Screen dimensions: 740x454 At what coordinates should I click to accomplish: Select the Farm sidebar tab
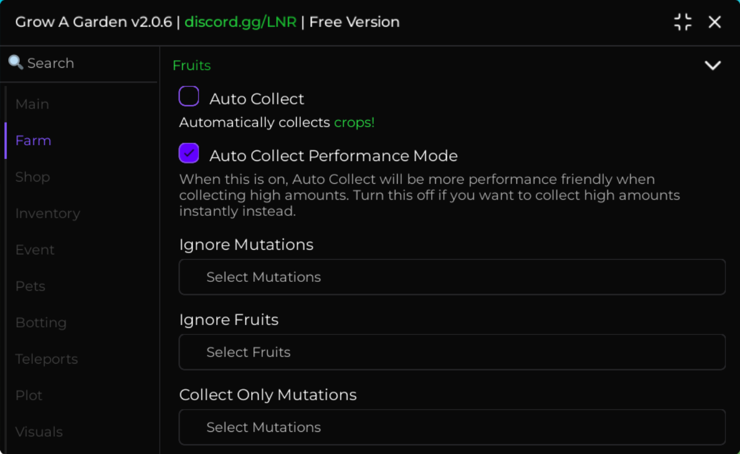point(33,141)
